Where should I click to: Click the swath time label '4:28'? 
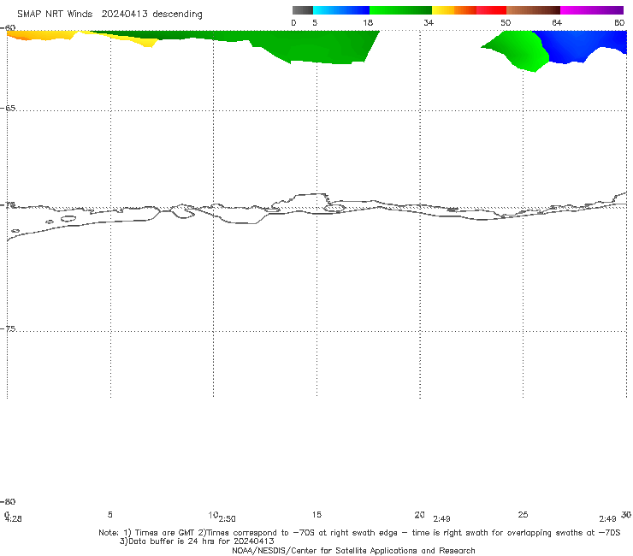(x=14, y=519)
